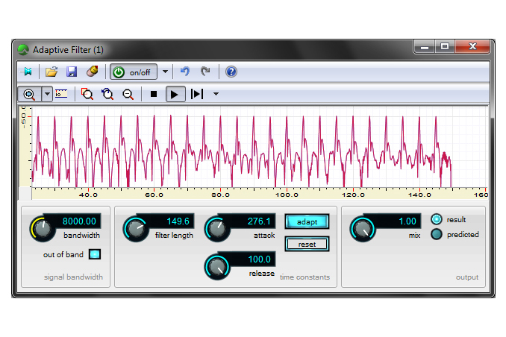The width and height of the screenshot is (506, 337).
Task: Click the bandwidth knob
Action: pyautogui.click(x=43, y=229)
